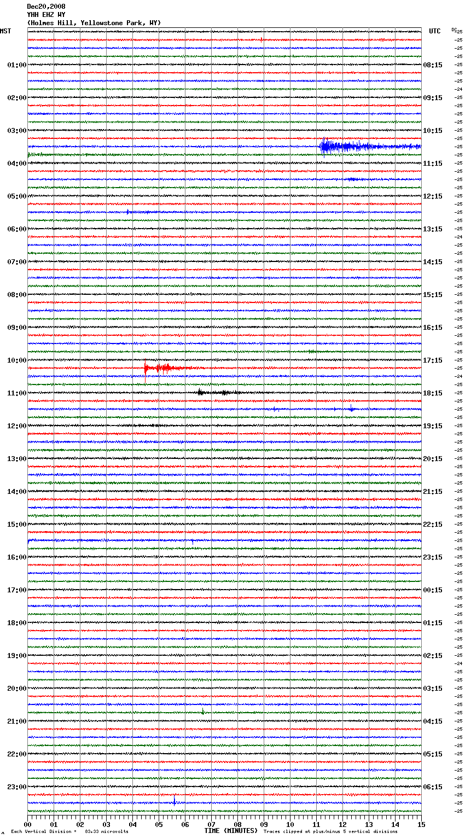Image resolution: width=465 pixels, height=839 pixels.
Task: Click the 04:00 MST time label
Action: click(x=17, y=164)
